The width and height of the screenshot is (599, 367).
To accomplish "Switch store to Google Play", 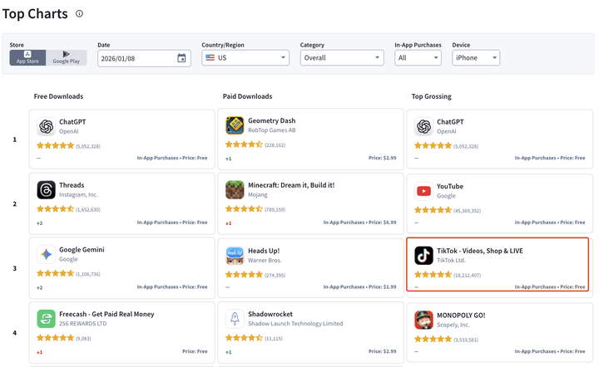I will click(x=67, y=57).
